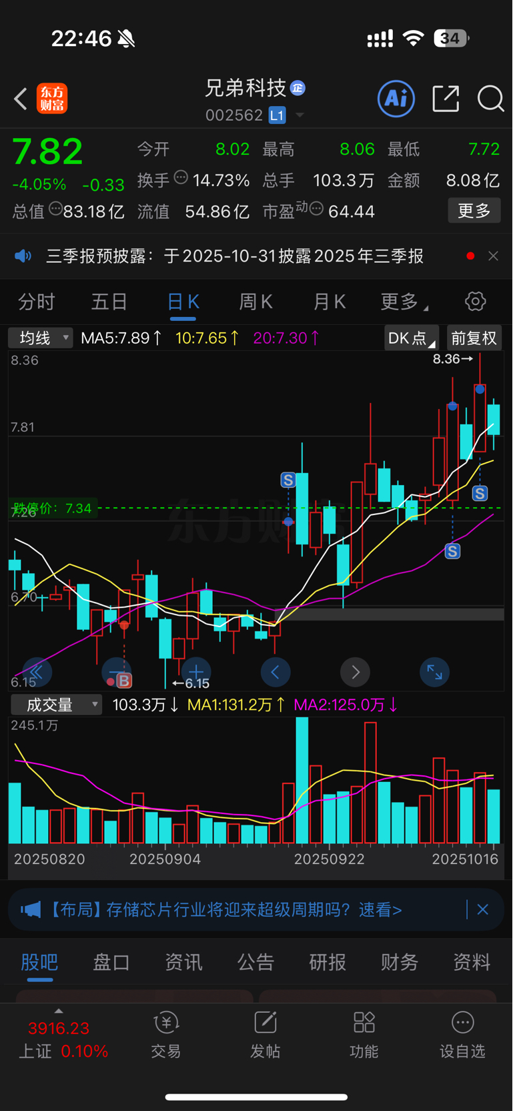Close the 存储芯片 promotion banner
Image resolution: width=513 pixels, height=1111 pixels.
coord(483,909)
